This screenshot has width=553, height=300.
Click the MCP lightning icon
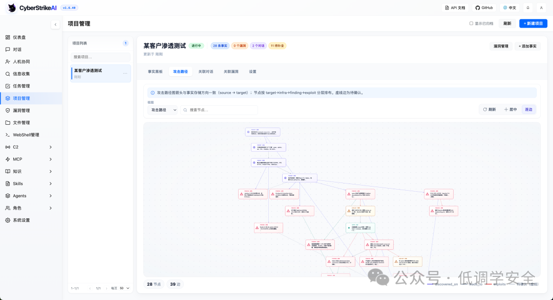pos(8,159)
